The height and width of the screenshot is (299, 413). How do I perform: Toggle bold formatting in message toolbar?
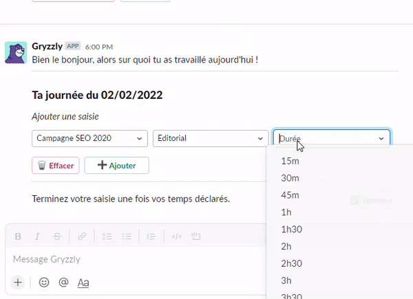[x=18, y=236]
